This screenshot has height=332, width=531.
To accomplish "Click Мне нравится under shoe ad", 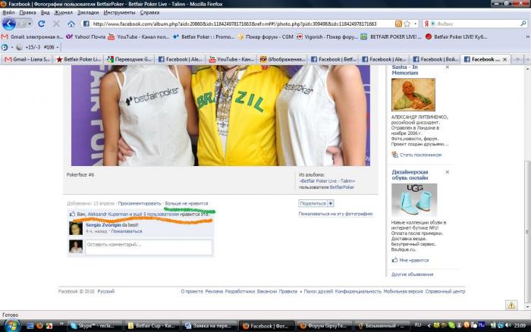I will click(414, 260).
